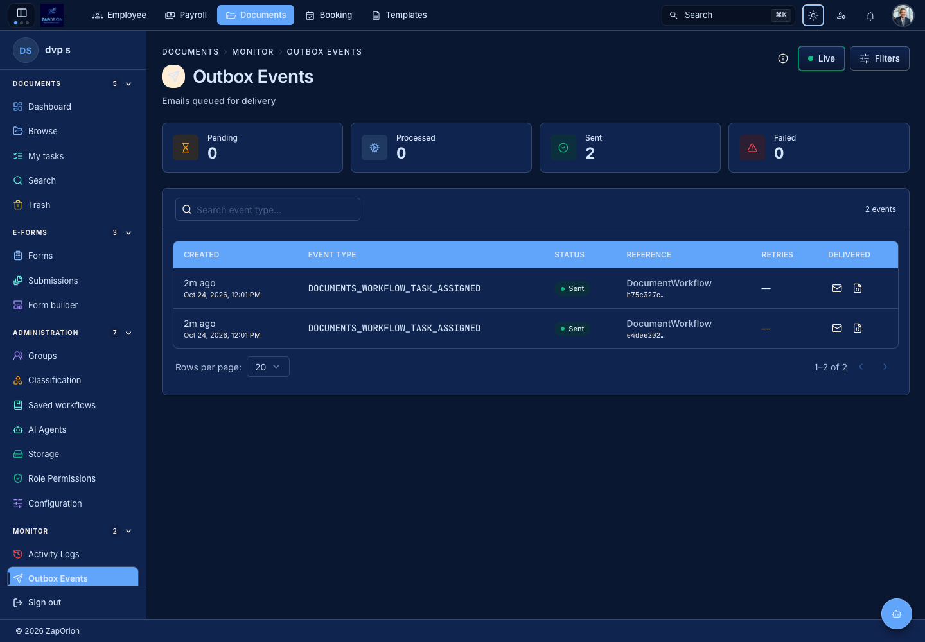Open the user settings icon in header
The height and width of the screenshot is (642, 925).
pos(841,15)
